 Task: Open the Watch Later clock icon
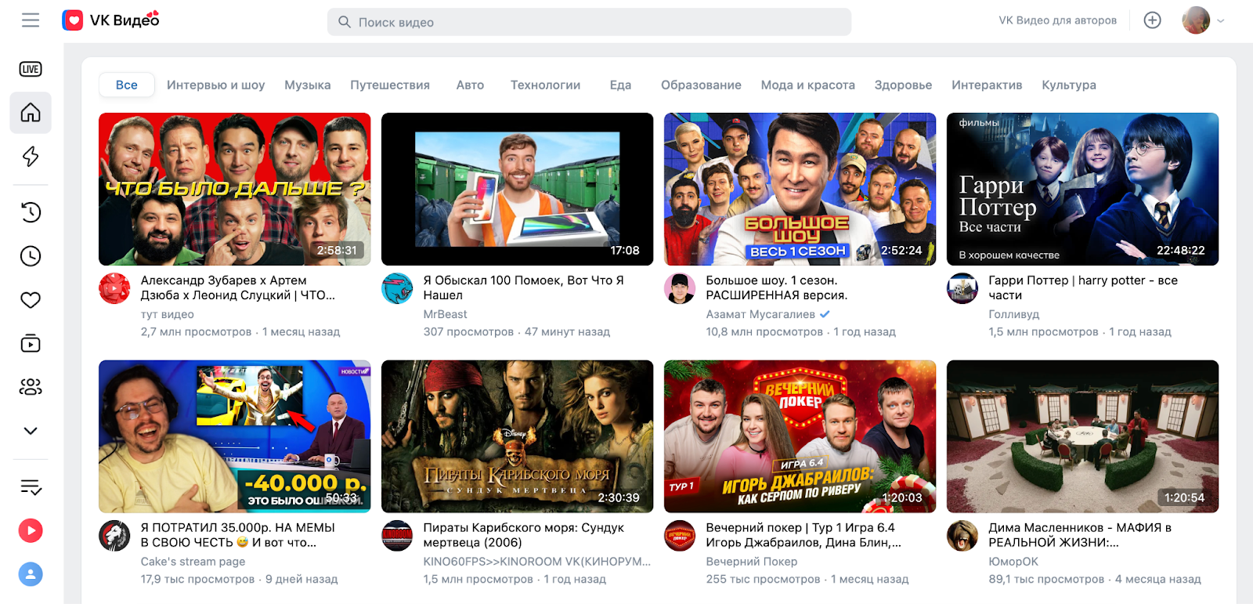click(x=31, y=256)
